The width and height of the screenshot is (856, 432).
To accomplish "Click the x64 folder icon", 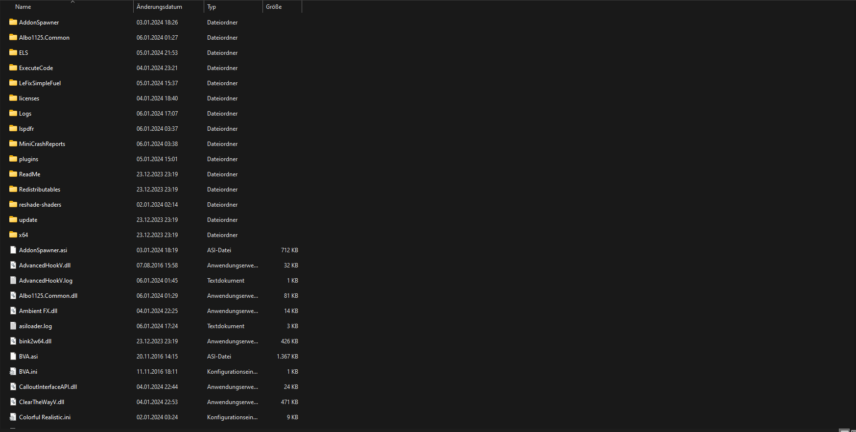I will (13, 235).
